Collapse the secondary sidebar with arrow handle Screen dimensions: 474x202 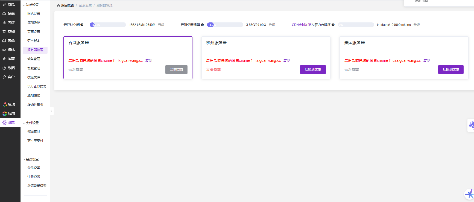tap(51, 111)
